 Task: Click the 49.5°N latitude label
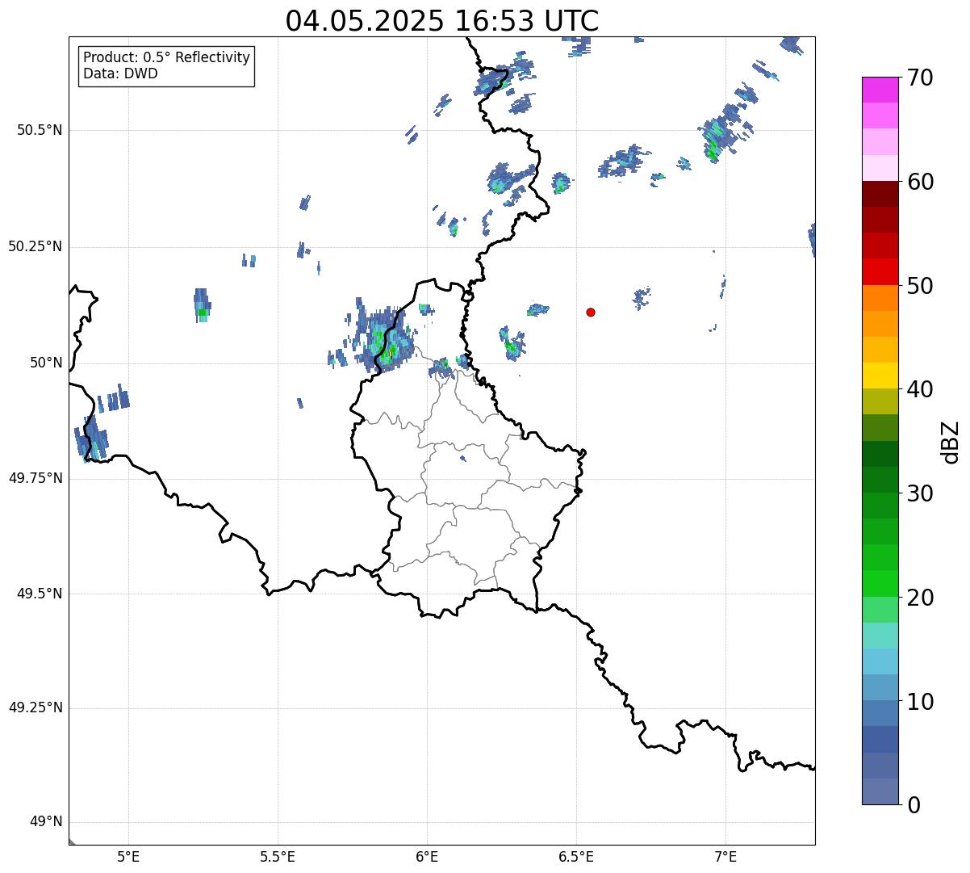(40, 594)
